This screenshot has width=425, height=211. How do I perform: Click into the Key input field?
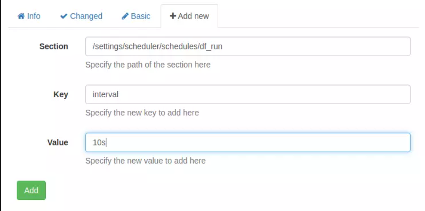point(248,94)
